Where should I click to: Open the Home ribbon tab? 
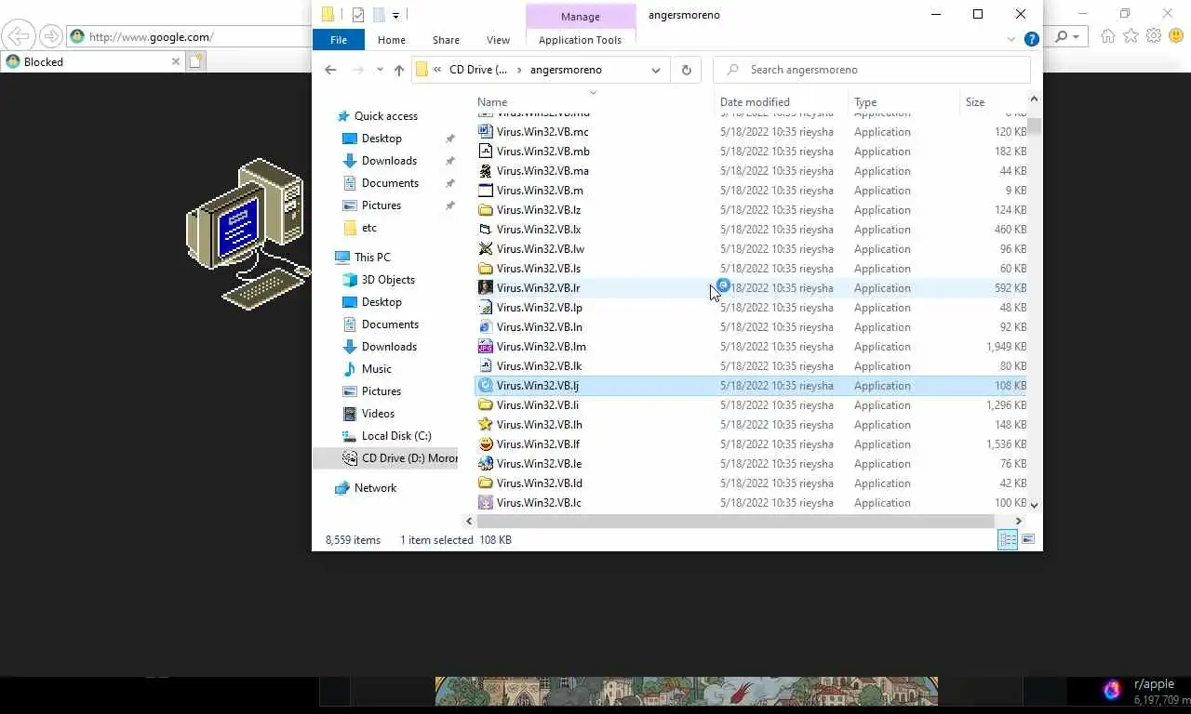coord(392,40)
